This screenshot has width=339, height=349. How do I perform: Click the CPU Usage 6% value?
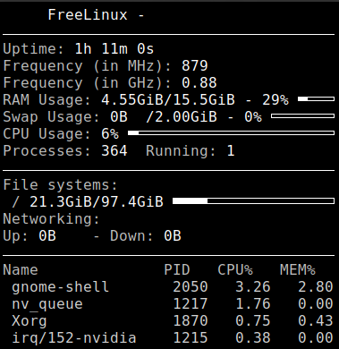coord(110,134)
